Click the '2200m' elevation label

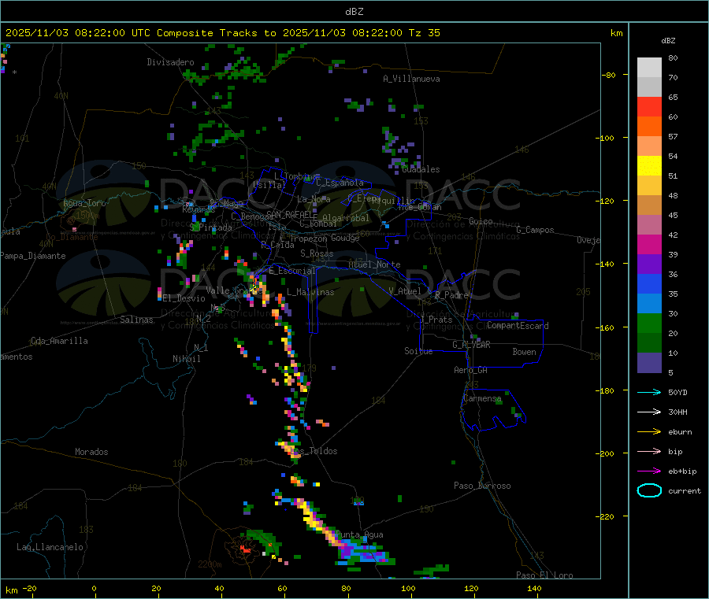click(210, 564)
